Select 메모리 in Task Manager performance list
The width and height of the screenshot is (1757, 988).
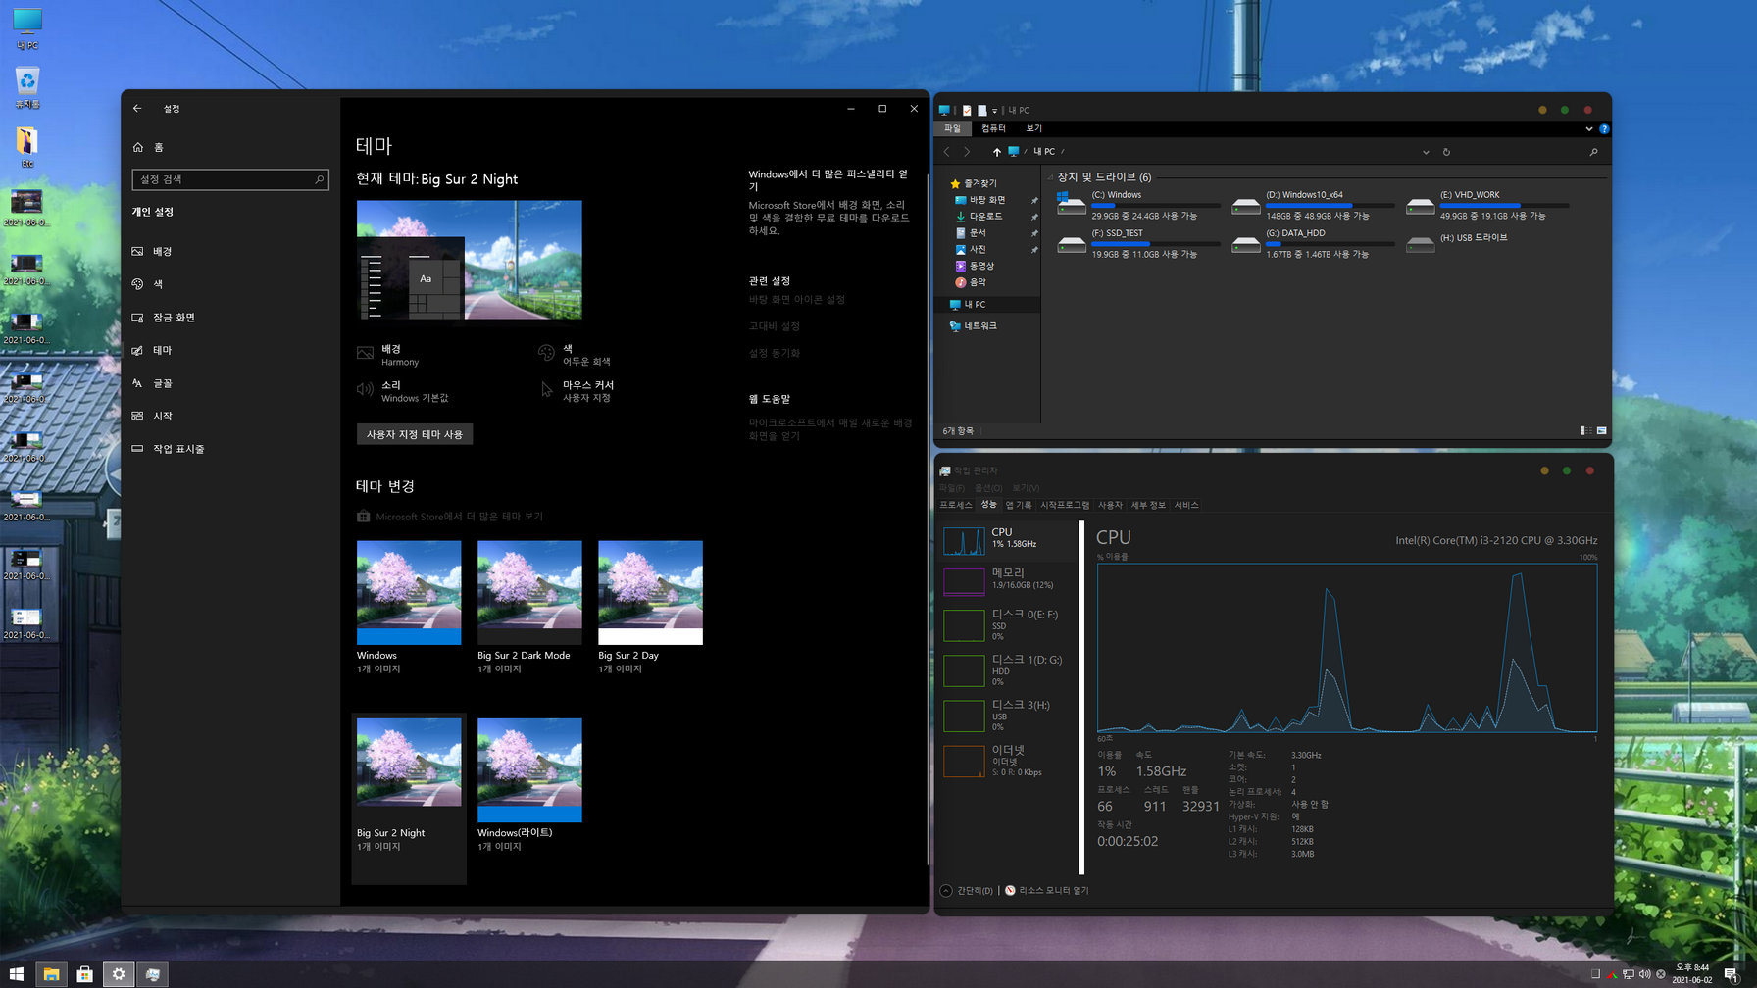[x=1009, y=580]
